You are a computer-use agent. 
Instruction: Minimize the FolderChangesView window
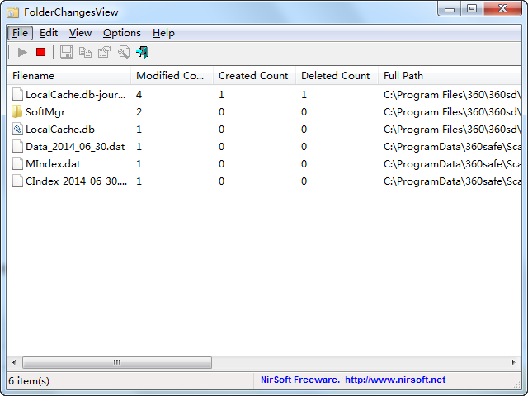click(x=450, y=9)
